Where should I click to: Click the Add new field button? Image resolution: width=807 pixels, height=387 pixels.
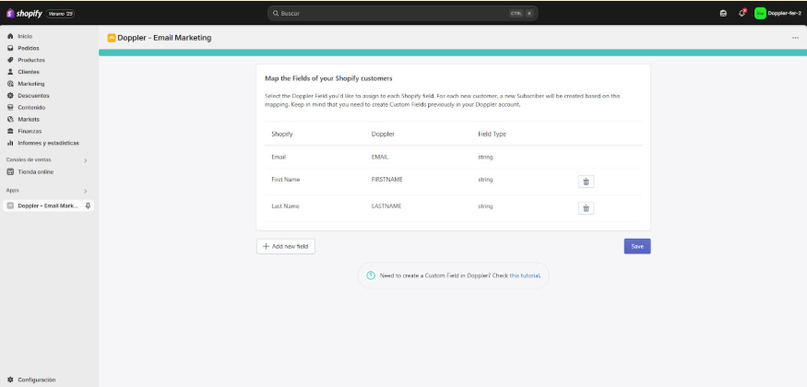286,246
